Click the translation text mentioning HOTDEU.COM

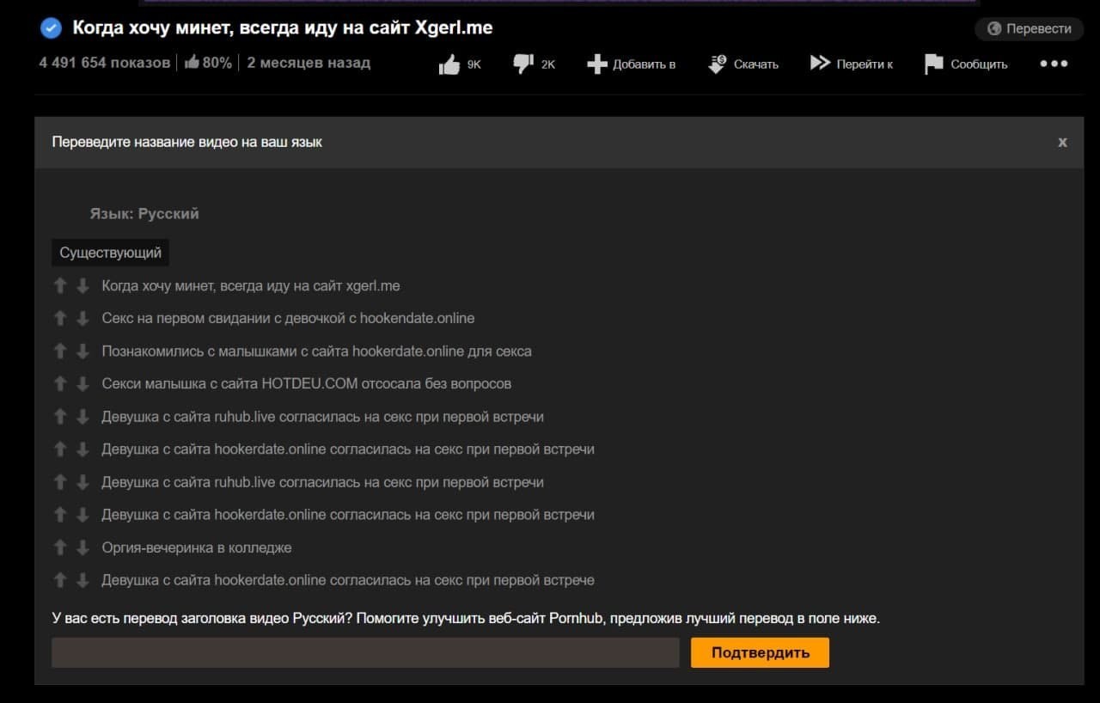307,384
